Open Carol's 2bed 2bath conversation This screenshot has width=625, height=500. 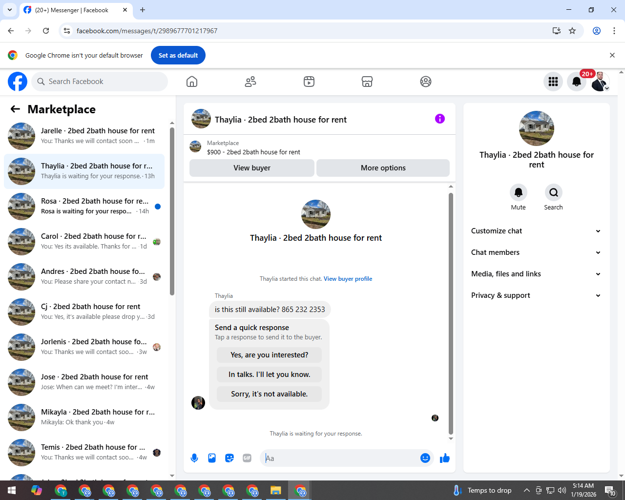84,242
